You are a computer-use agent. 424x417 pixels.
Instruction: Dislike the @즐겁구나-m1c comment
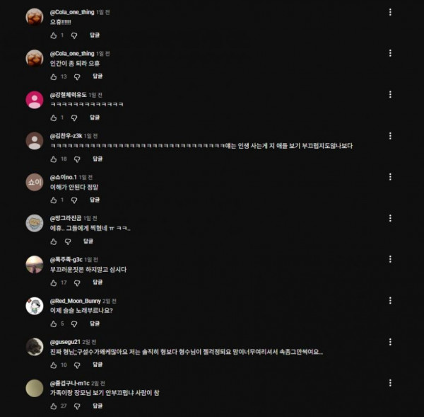tap(77, 406)
